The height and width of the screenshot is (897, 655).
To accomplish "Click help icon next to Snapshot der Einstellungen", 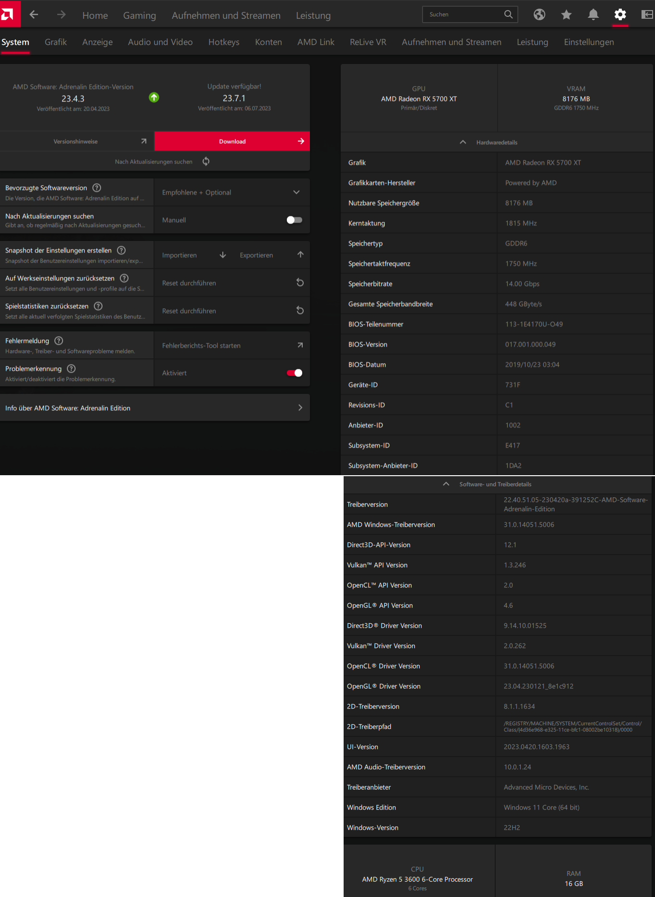I will click(121, 250).
